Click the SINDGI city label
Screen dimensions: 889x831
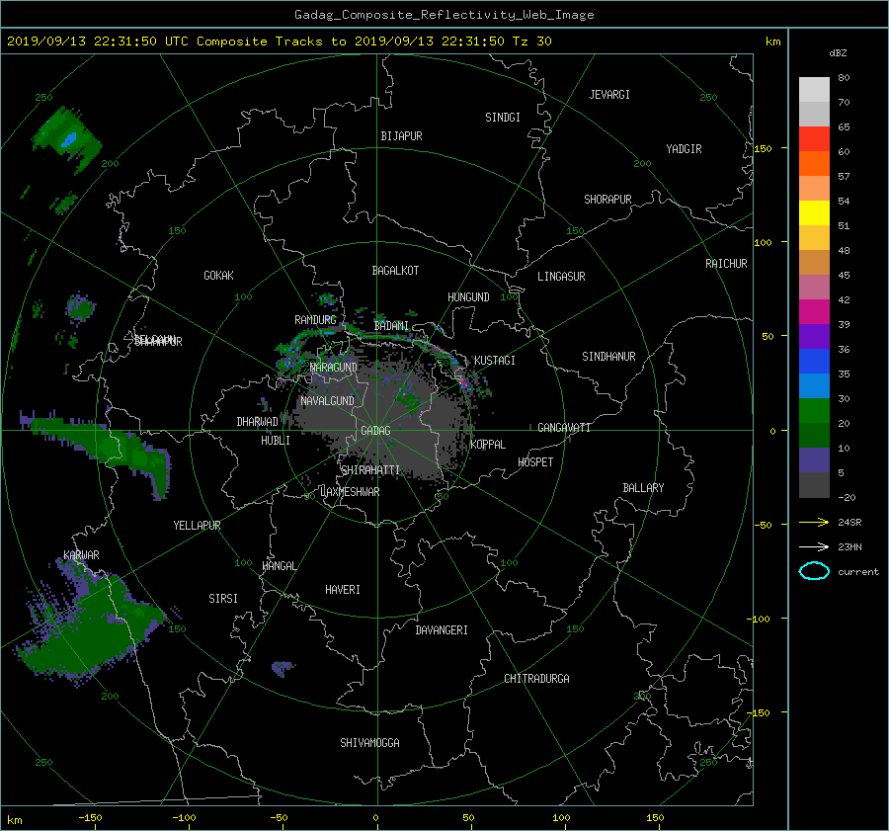(503, 118)
